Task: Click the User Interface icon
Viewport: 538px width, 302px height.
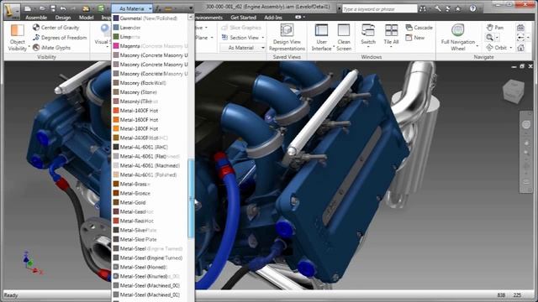Action: point(321,30)
